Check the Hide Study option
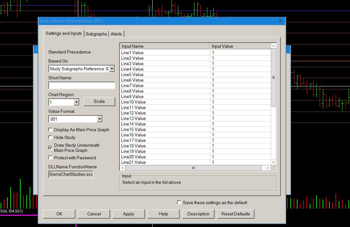 point(51,138)
